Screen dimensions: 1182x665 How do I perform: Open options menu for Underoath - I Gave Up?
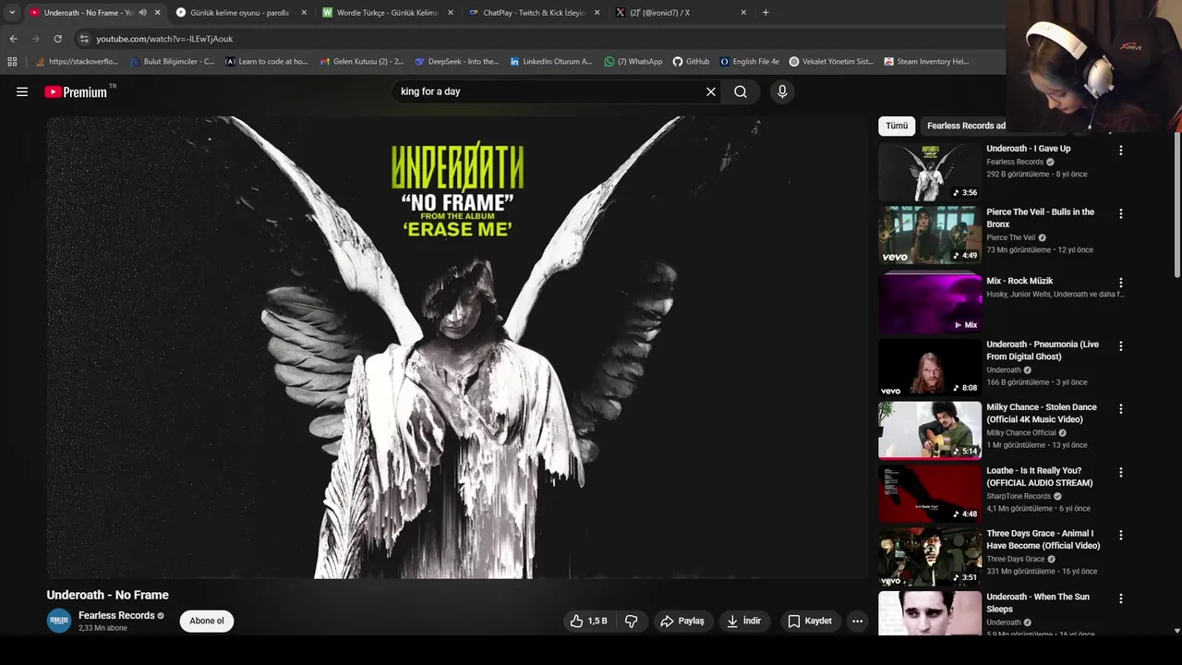pos(1121,150)
